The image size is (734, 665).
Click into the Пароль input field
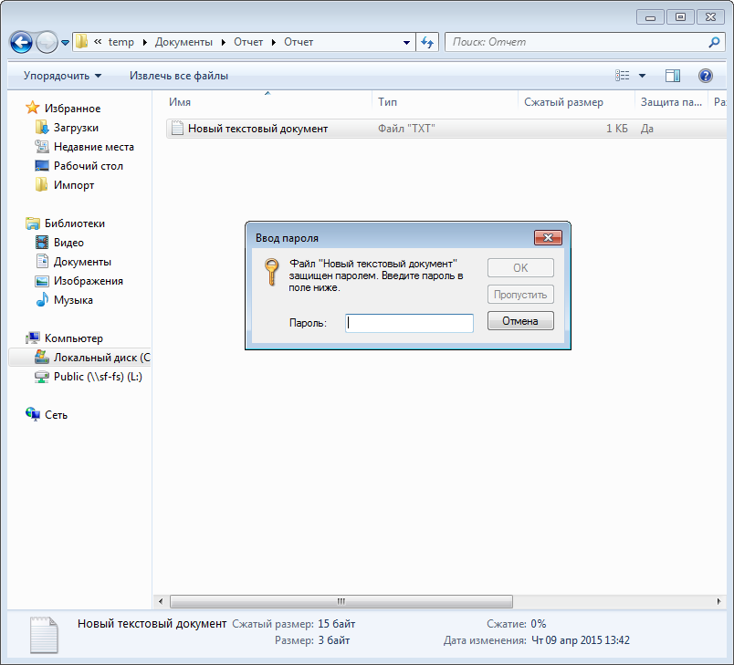click(x=409, y=323)
